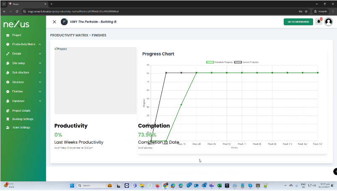The height and width of the screenshot is (191, 337).
Task: Collapse the Productivity Matrix chevron
Action: (40, 44)
